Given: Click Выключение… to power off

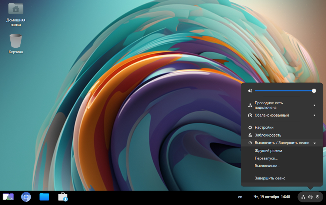Looking at the screenshot, I should (x=267, y=166).
